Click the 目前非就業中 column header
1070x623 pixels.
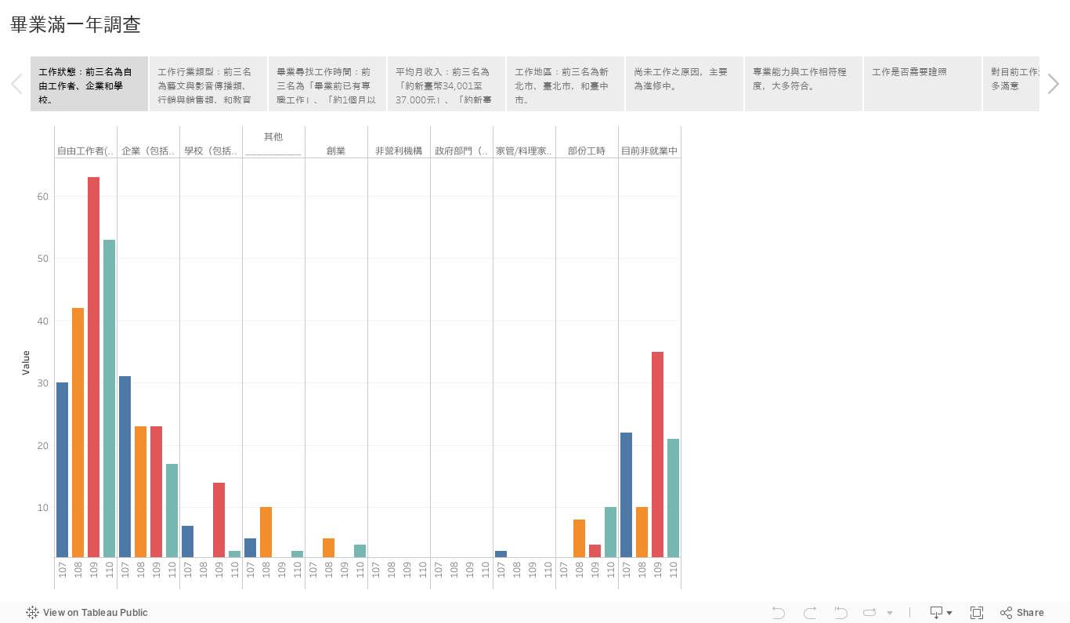[649, 150]
